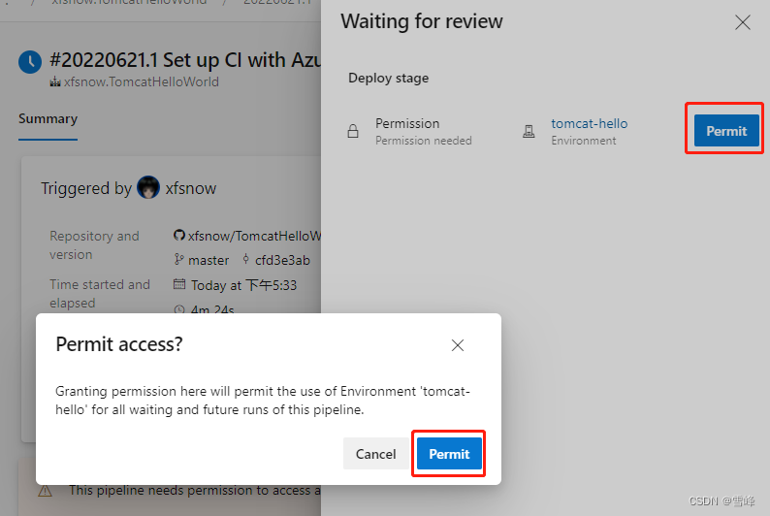
Task: Click the master branch icon
Action: [x=179, y=260]
